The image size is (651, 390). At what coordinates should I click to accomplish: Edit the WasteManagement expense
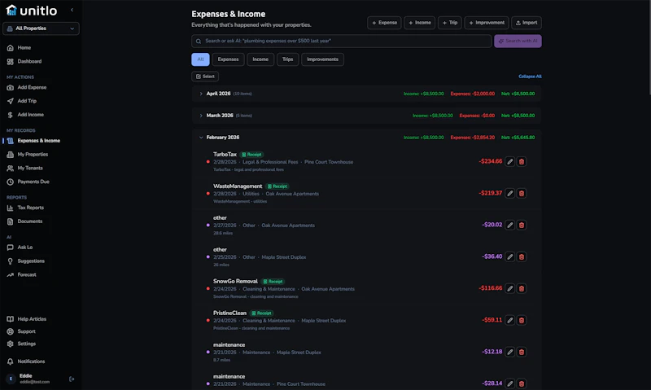[510, 193]
